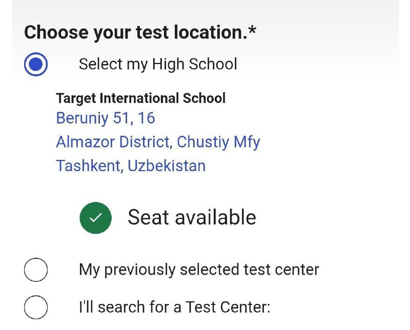This screenshot has width=410, height=330.
Task: Click the 'Select my High School' label text
Action: [158, 65]
